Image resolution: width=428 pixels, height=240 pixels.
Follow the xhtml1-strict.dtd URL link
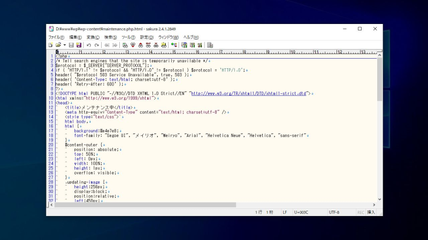[249, 93]
